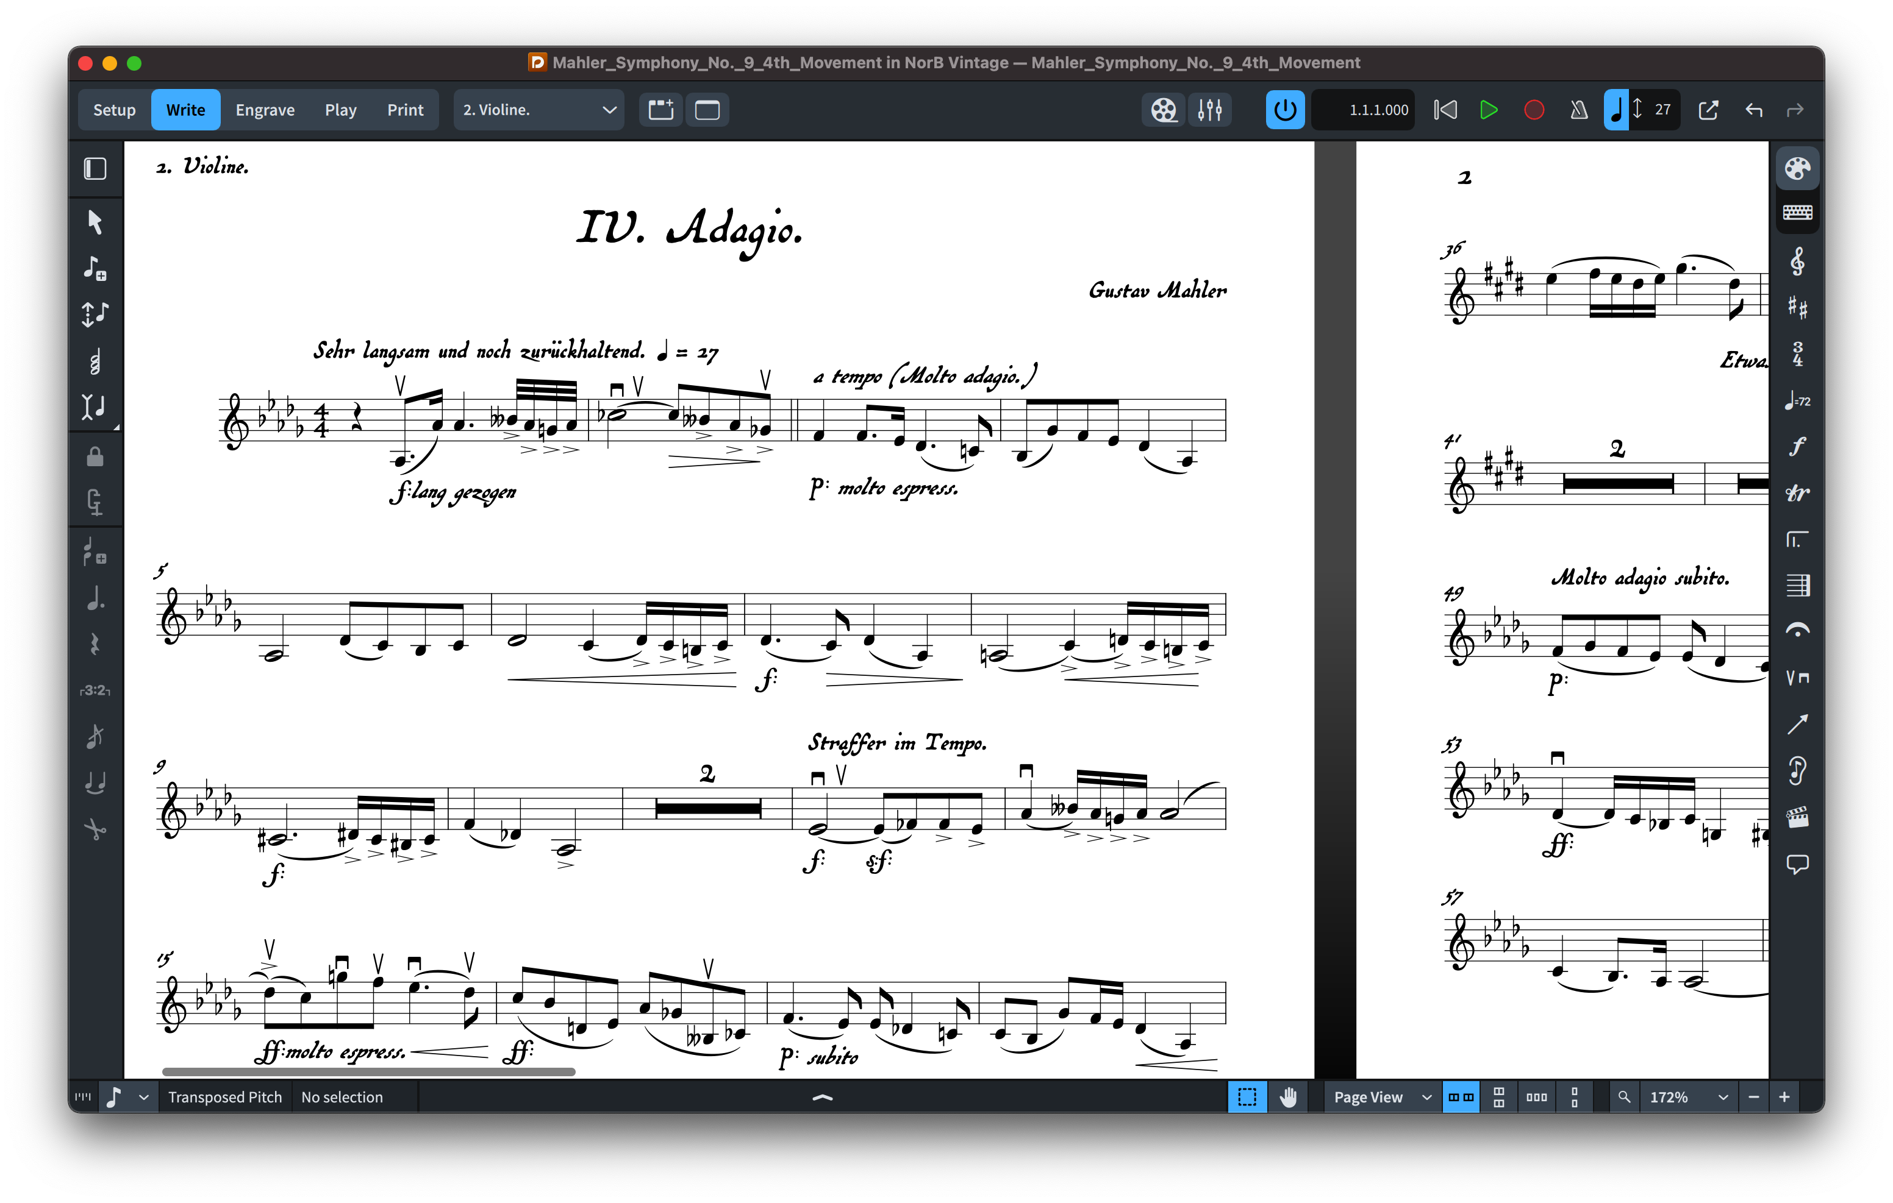Redo with the forward arrow

1795,110
